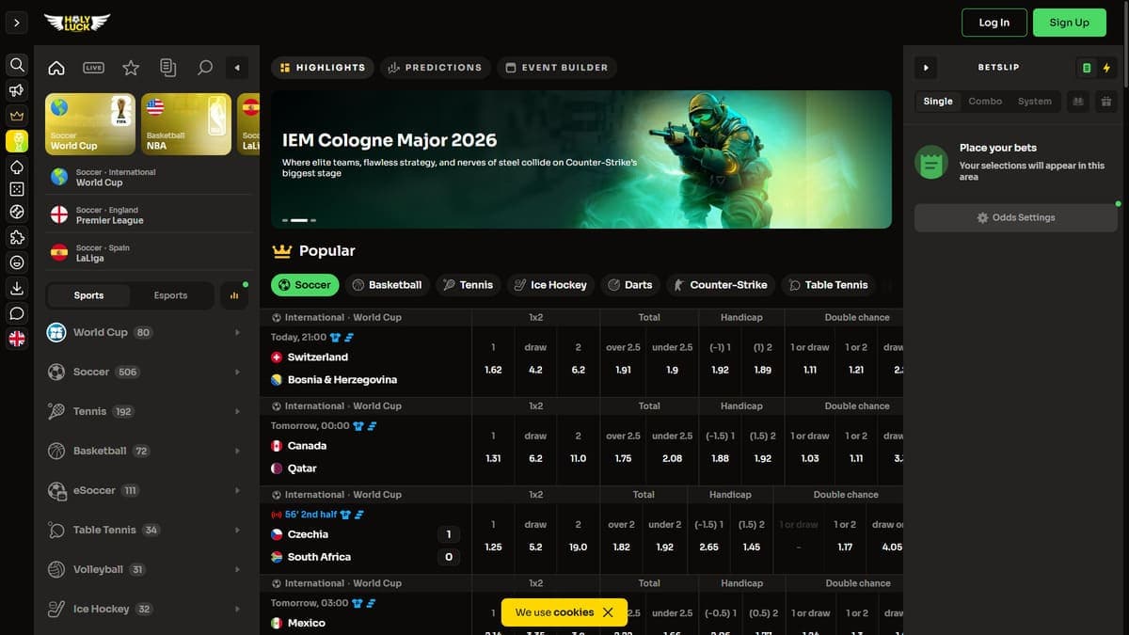
Task: Open the sportsbook search magnifier icon
Action: pos(204,68)
